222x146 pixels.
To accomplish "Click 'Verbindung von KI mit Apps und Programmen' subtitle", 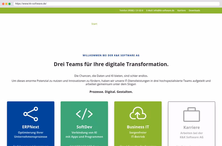I will tap(84, 135).
